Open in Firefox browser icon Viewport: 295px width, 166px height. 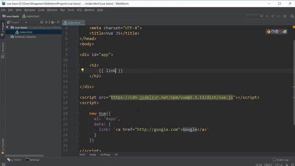coord(272,32)
